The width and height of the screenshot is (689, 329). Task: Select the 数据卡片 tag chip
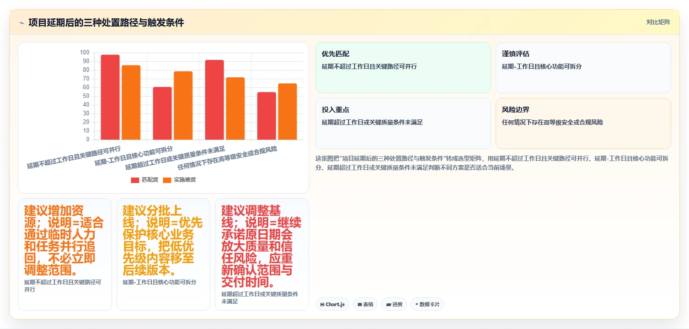pos(427,304)
